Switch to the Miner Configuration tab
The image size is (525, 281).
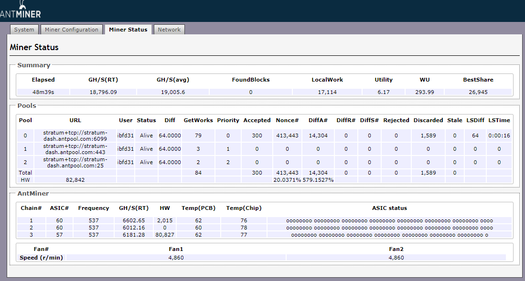click(x=72, y=30)
